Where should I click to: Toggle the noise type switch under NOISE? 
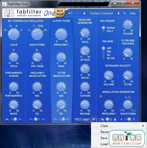click(x=14, y=119)
